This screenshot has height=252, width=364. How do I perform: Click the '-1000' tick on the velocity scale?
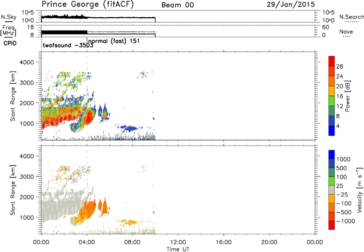pyautogui.click(x=345, y=221)
